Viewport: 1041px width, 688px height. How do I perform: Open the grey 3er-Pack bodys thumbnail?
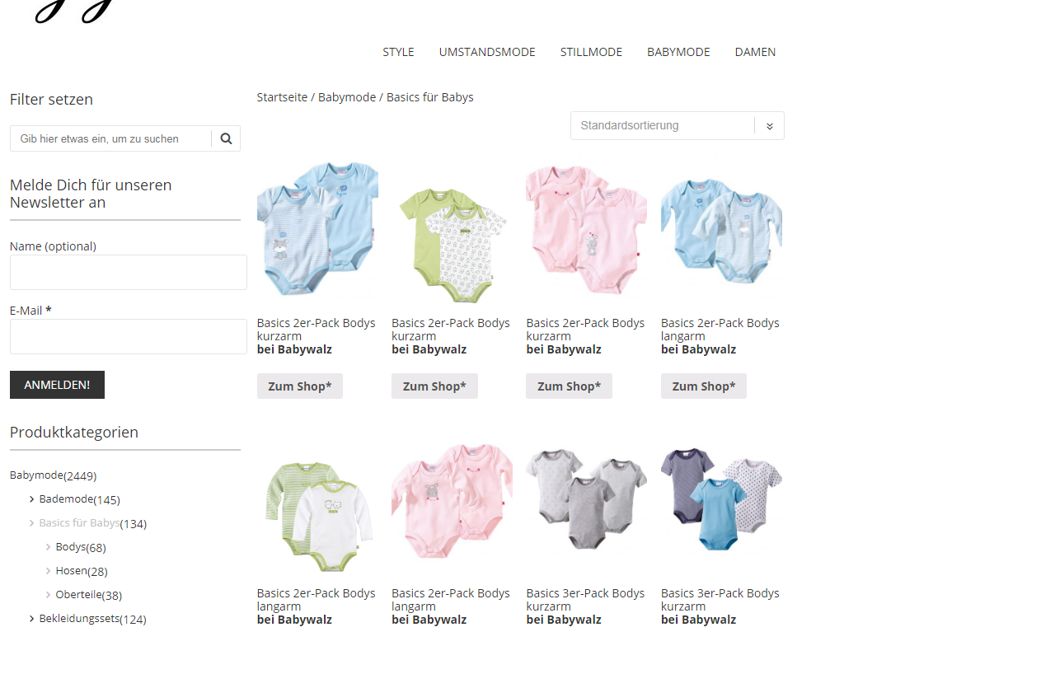click(586, 499)
